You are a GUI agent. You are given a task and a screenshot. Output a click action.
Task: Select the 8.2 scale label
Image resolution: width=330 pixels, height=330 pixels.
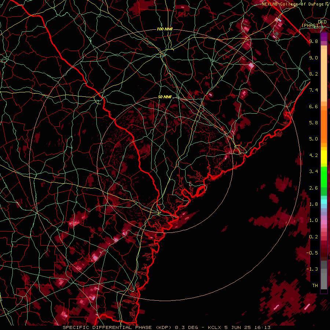click(x=313, y=74)
